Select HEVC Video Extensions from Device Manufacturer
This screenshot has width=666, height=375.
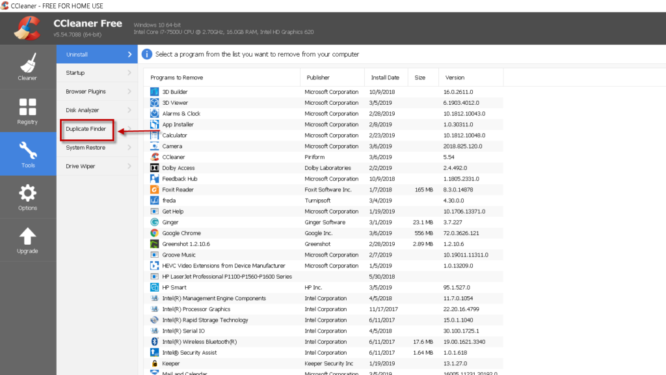[324, 266]
